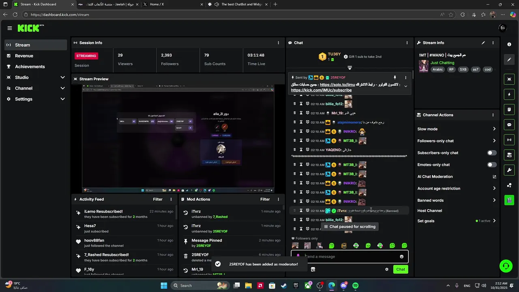This screenshot has height=292, width=519.
Task: Click the Just Chatting category link
Action: click(x=442, y=63)
